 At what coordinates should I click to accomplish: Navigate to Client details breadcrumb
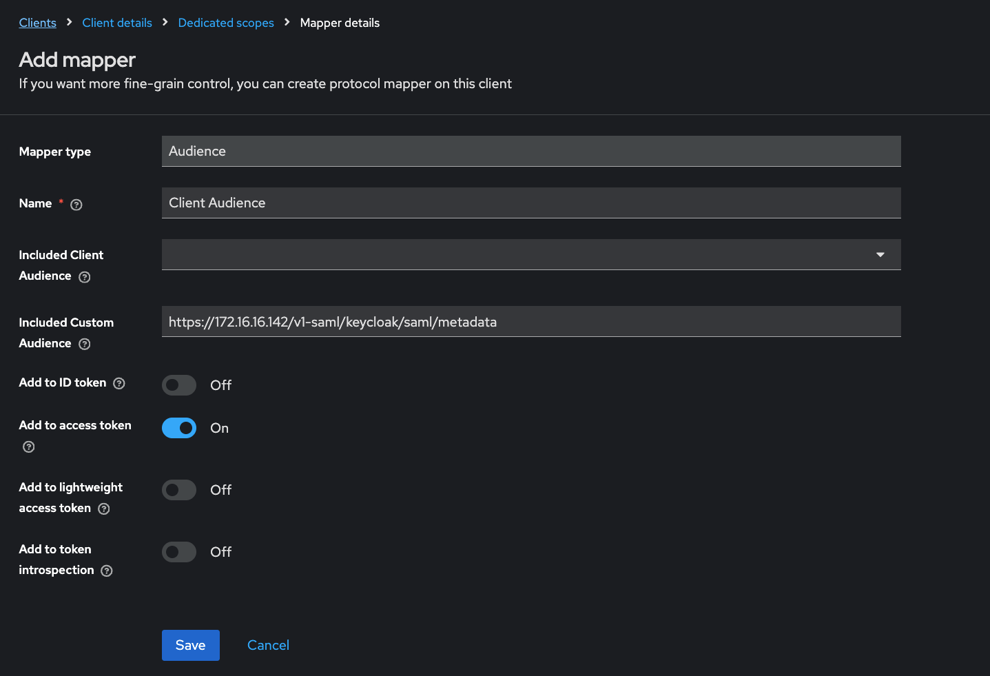pos(117,23)
